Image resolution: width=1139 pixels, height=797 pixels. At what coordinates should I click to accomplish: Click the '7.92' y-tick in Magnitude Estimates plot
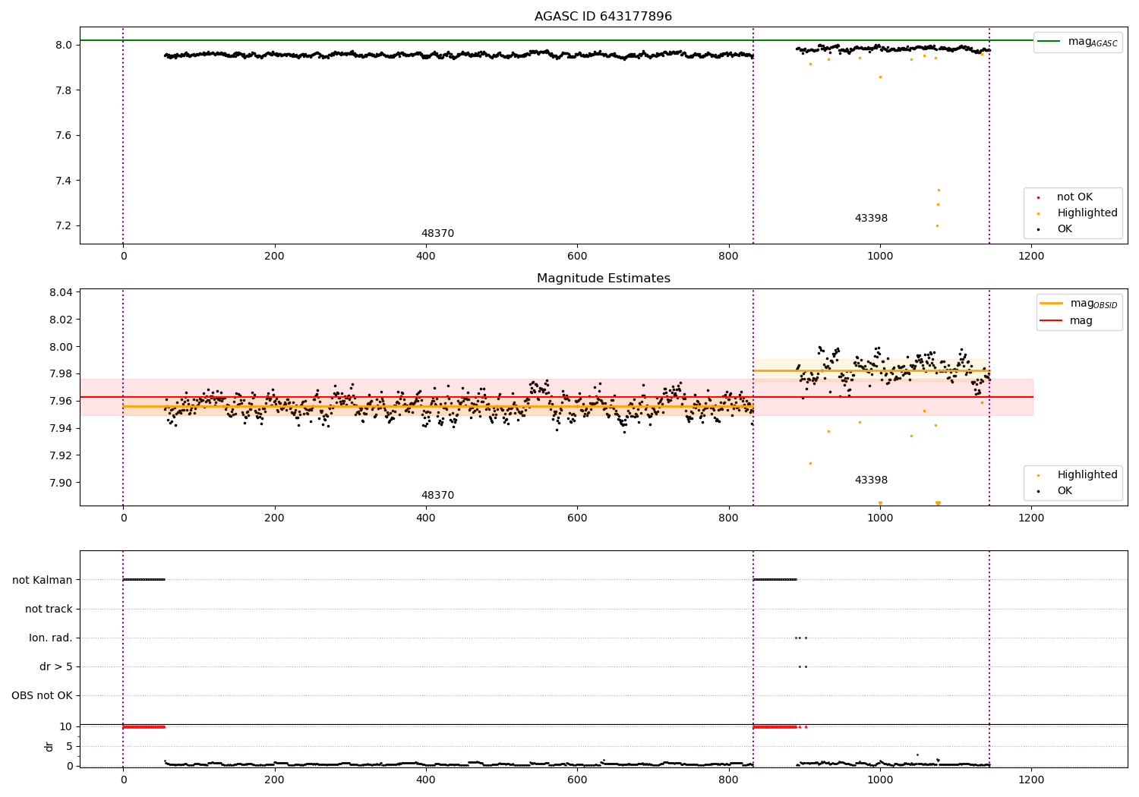60,456
